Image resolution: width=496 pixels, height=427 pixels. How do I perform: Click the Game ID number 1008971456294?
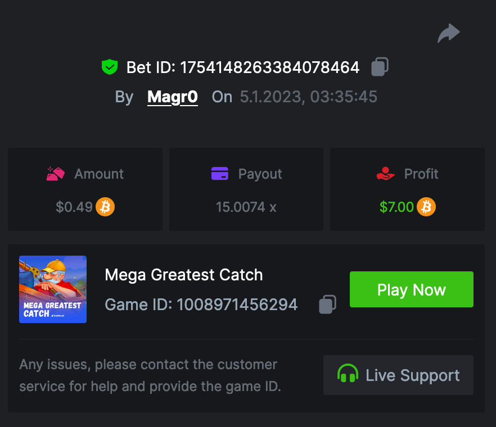pos(237,305)
